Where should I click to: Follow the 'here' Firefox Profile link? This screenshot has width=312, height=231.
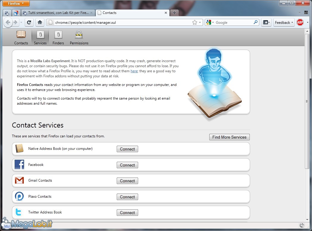[x=134, y=71]
